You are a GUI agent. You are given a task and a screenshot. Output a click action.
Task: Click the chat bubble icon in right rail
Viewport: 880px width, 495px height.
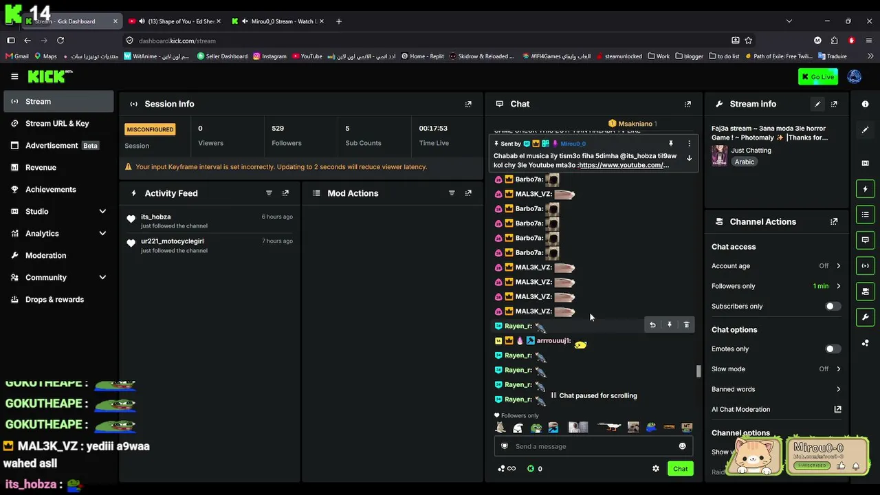coord(866,240)
